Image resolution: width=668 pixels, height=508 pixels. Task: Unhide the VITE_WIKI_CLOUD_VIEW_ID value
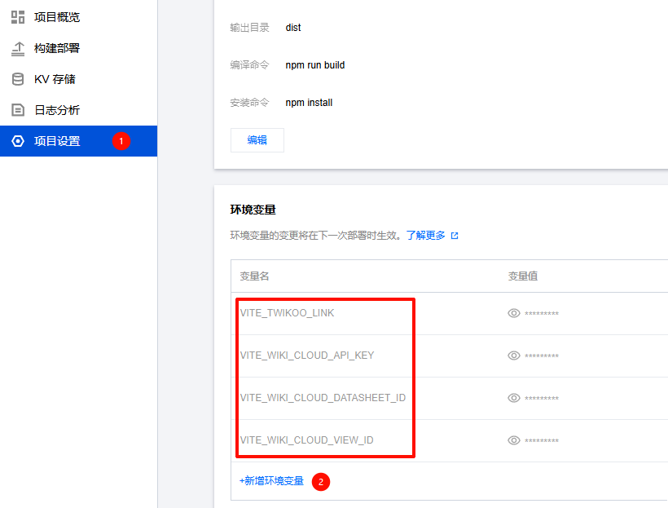(514, 440)
